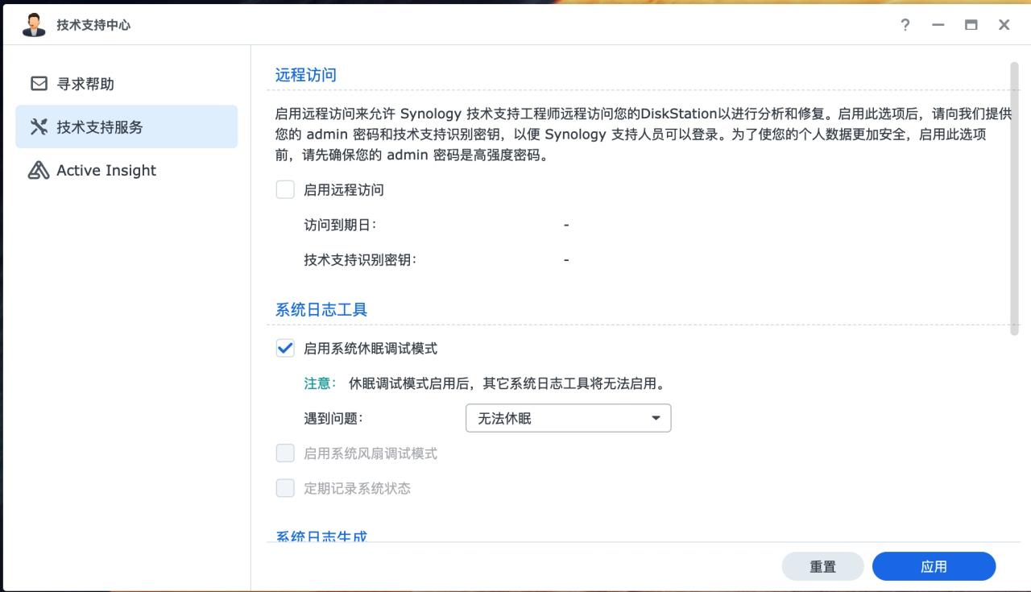Open help via the question mark icon
1031x592 pixels.
(905, 25)
